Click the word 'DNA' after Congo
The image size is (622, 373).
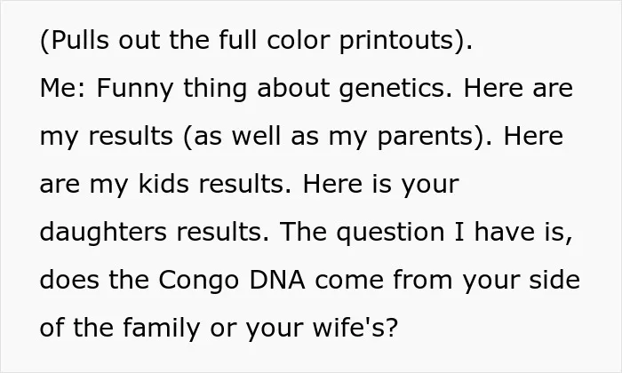[277, 280]
